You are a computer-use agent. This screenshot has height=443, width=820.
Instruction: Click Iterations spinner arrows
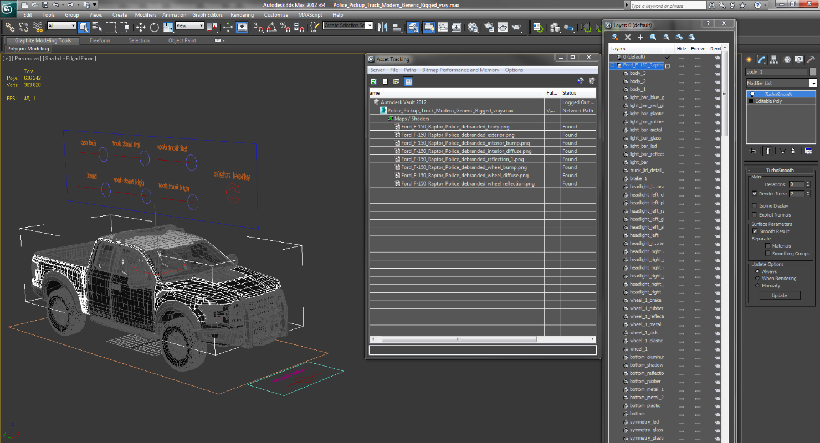pyautogui.click(x=808, y=184)
